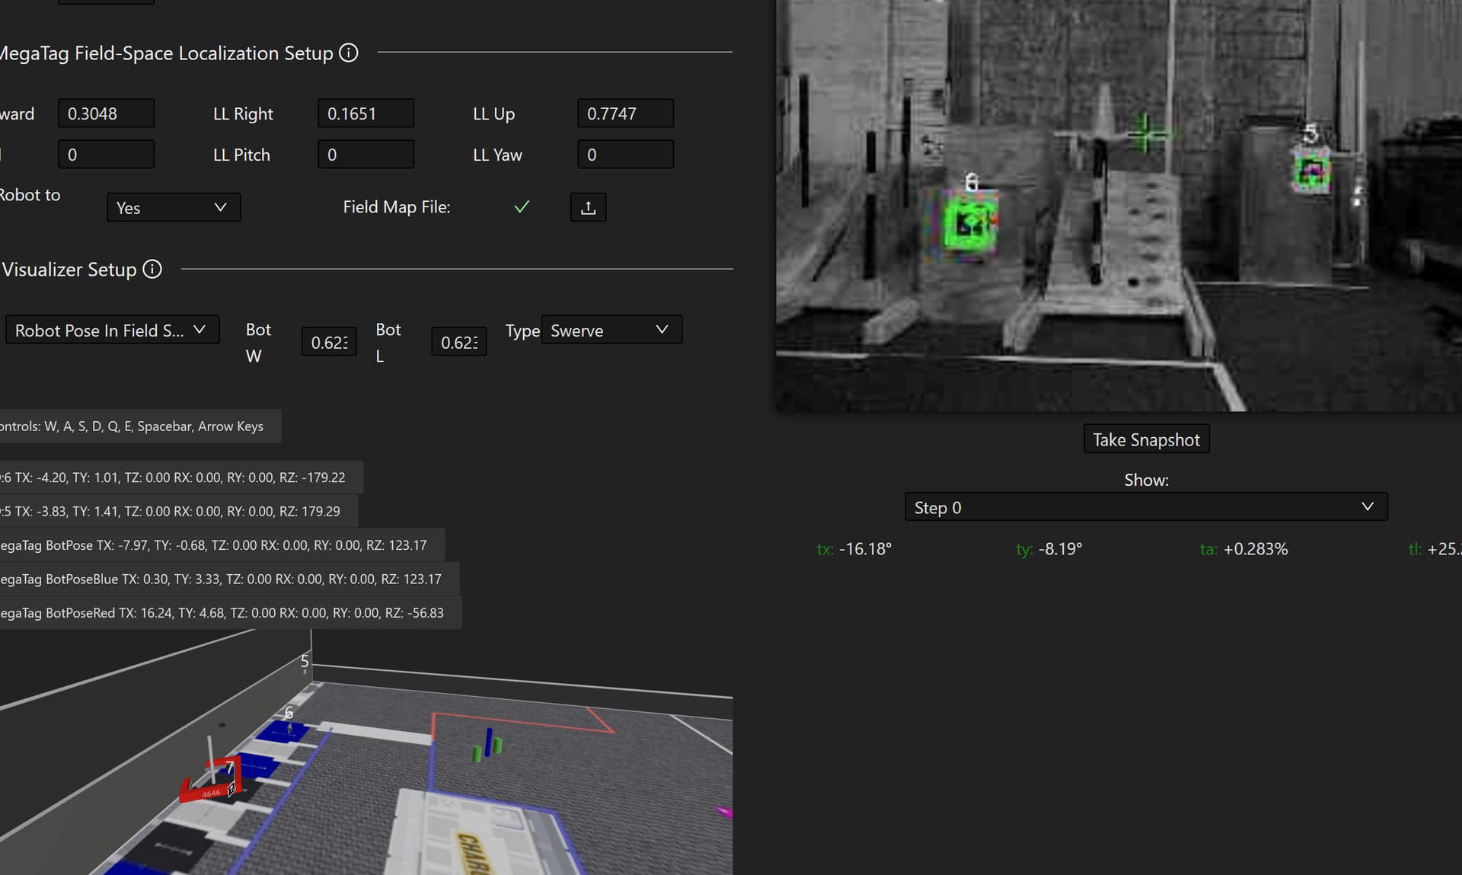Open the Show Step 0 dropdown

[x=1146, y=507]
